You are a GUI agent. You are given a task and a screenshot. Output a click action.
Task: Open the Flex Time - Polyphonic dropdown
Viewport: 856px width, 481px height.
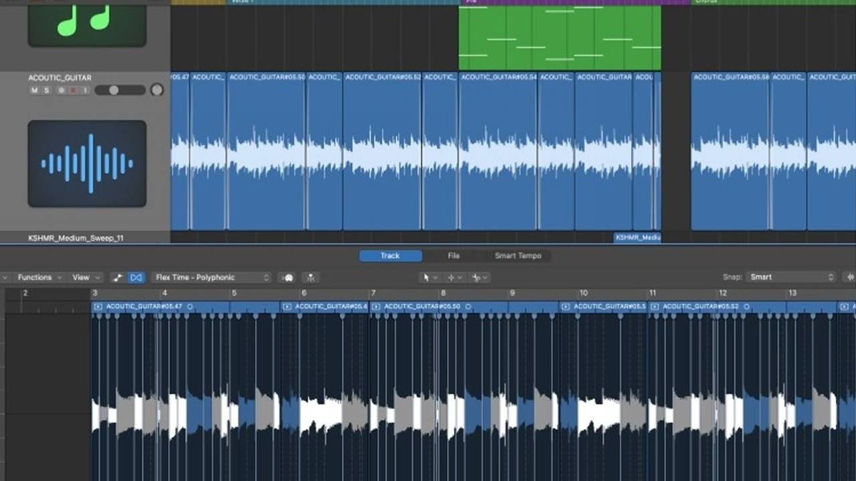point(211,277)
